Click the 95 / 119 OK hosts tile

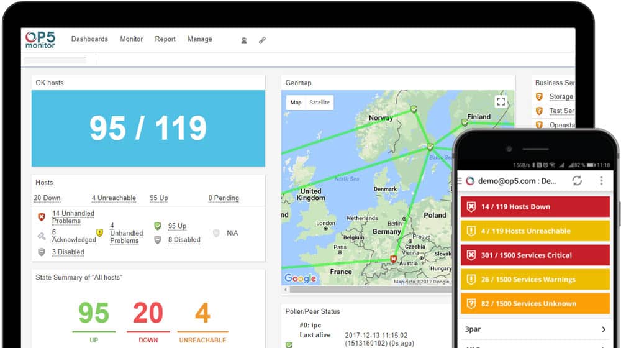coord(148,129)
